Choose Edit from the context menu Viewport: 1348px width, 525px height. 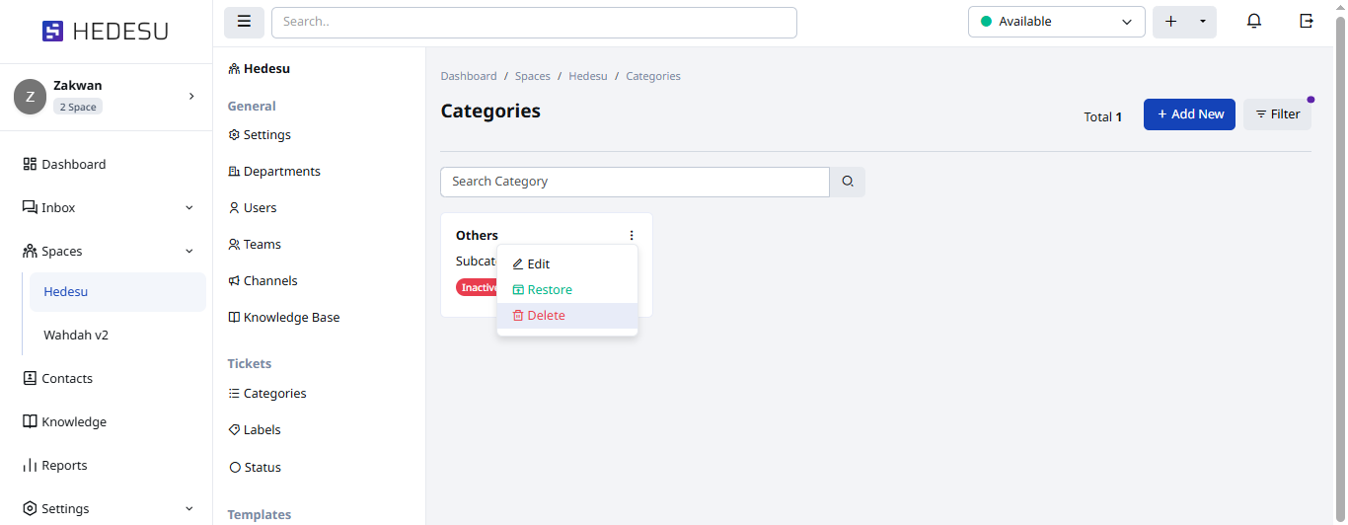pyautogui.click(x=538, y=264)
